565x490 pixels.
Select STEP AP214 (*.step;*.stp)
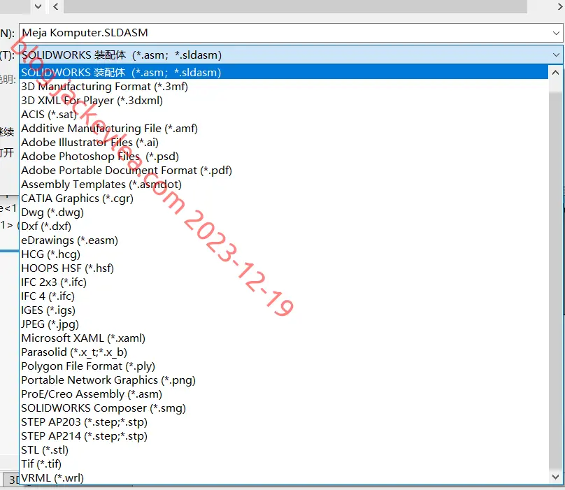click(x=284, y=436)
